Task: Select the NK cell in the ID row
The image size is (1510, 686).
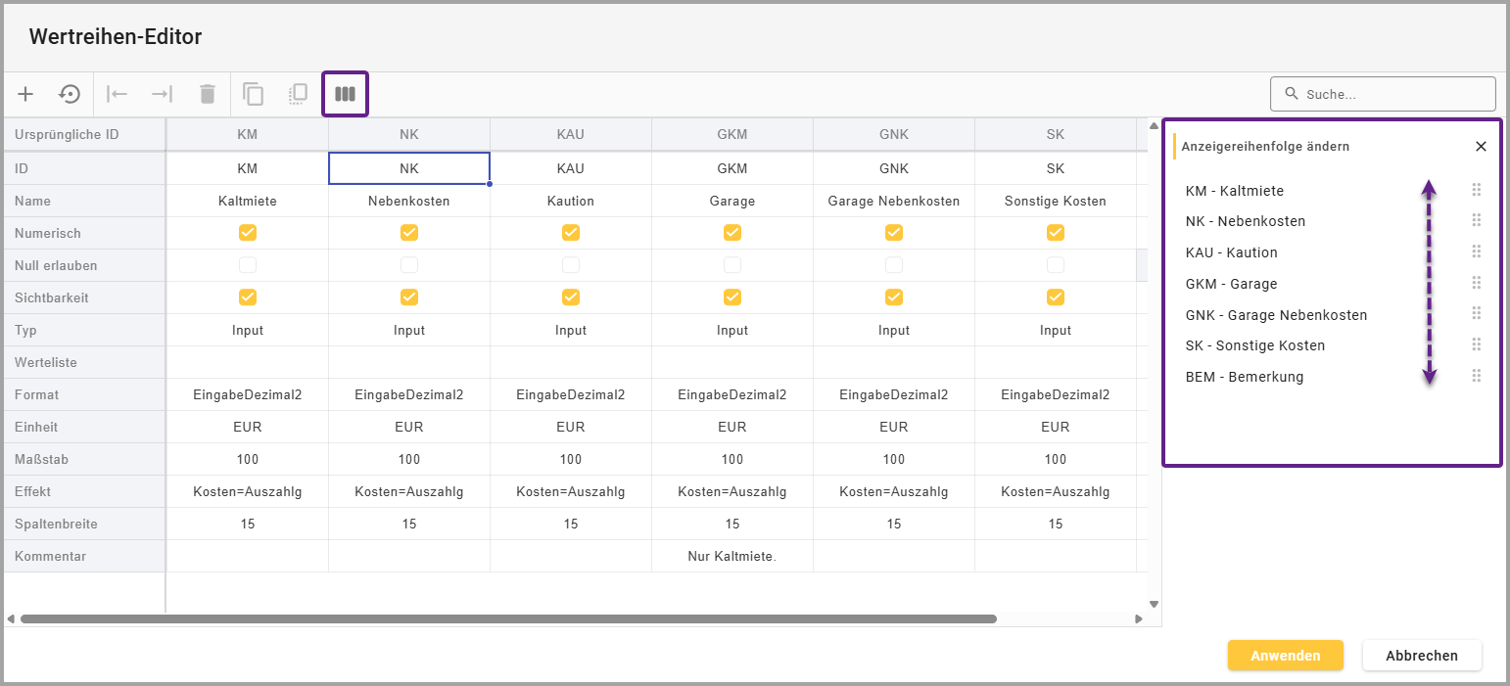Action: (x=409, y=168)
